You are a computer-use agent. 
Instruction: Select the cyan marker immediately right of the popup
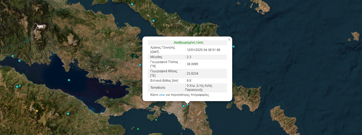(233, 46)
